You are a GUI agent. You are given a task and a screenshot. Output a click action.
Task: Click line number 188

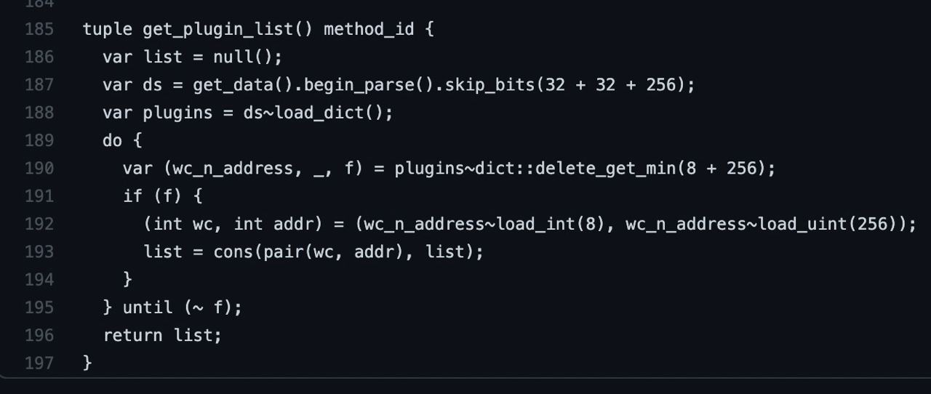39,113
